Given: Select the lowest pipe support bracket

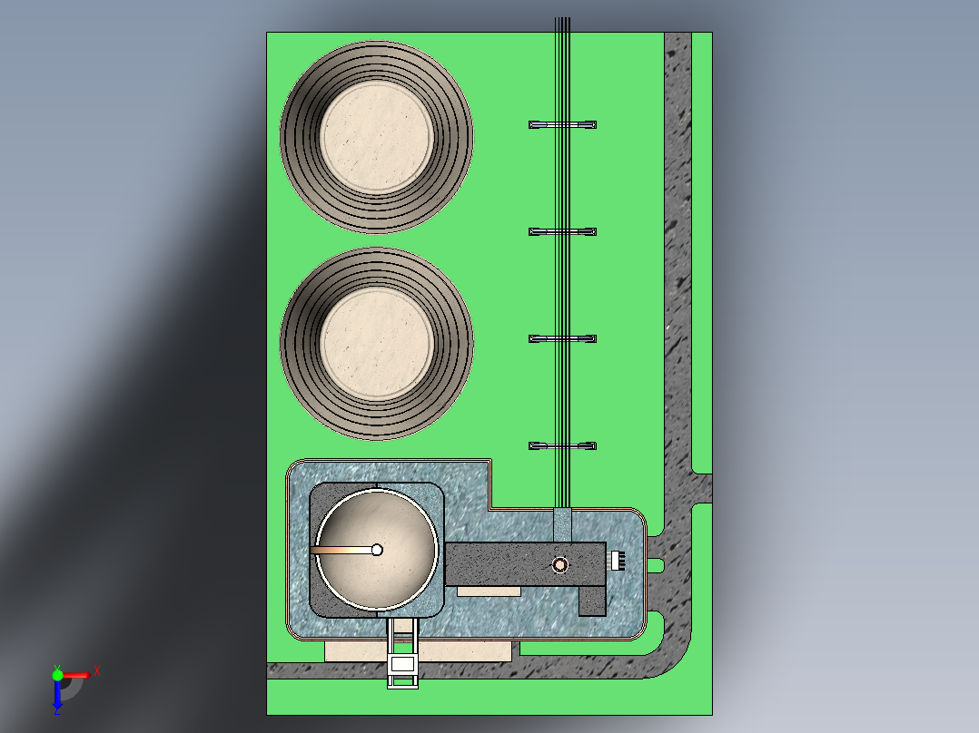Looking at the screenshot, I should coord(562,446).
